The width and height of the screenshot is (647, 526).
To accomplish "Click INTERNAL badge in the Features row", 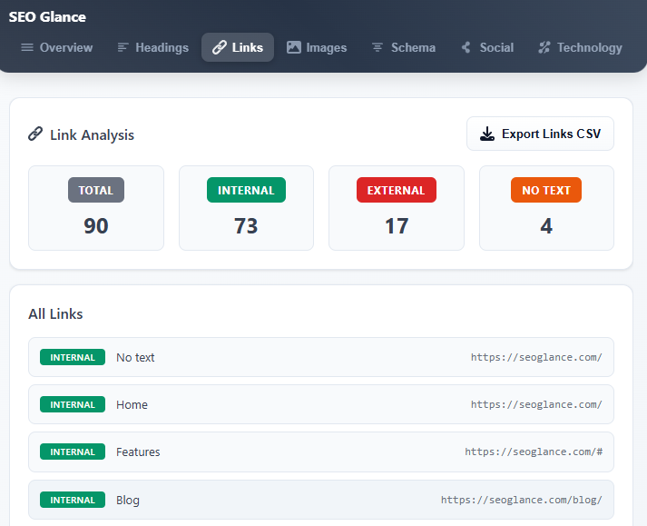I will tap(73, 452).
